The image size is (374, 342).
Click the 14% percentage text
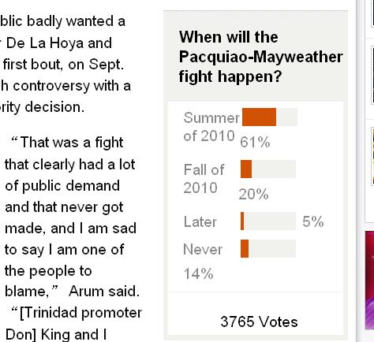tap(198, 273)
